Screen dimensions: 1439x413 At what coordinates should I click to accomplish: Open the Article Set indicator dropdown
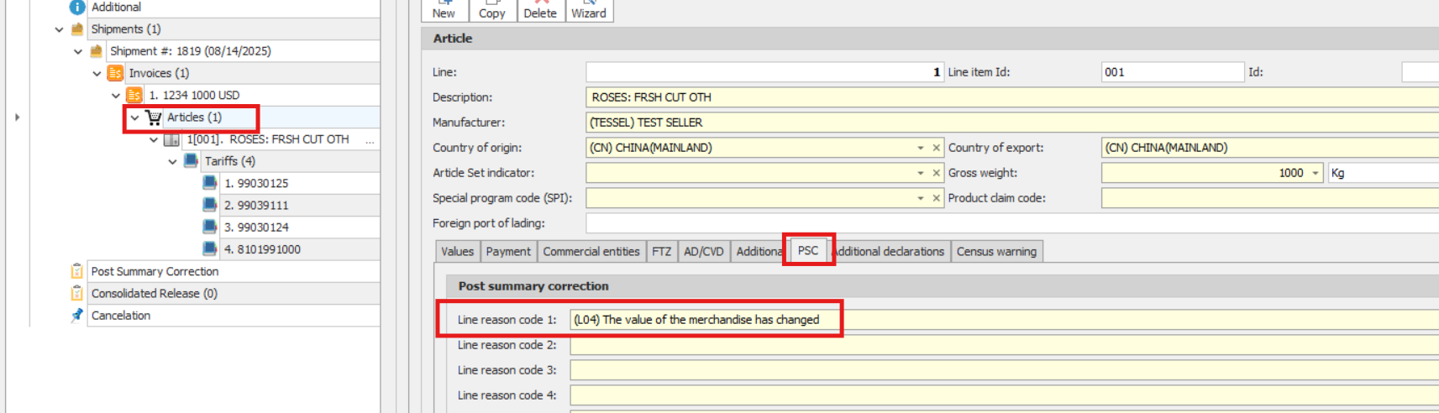(921, 173)
